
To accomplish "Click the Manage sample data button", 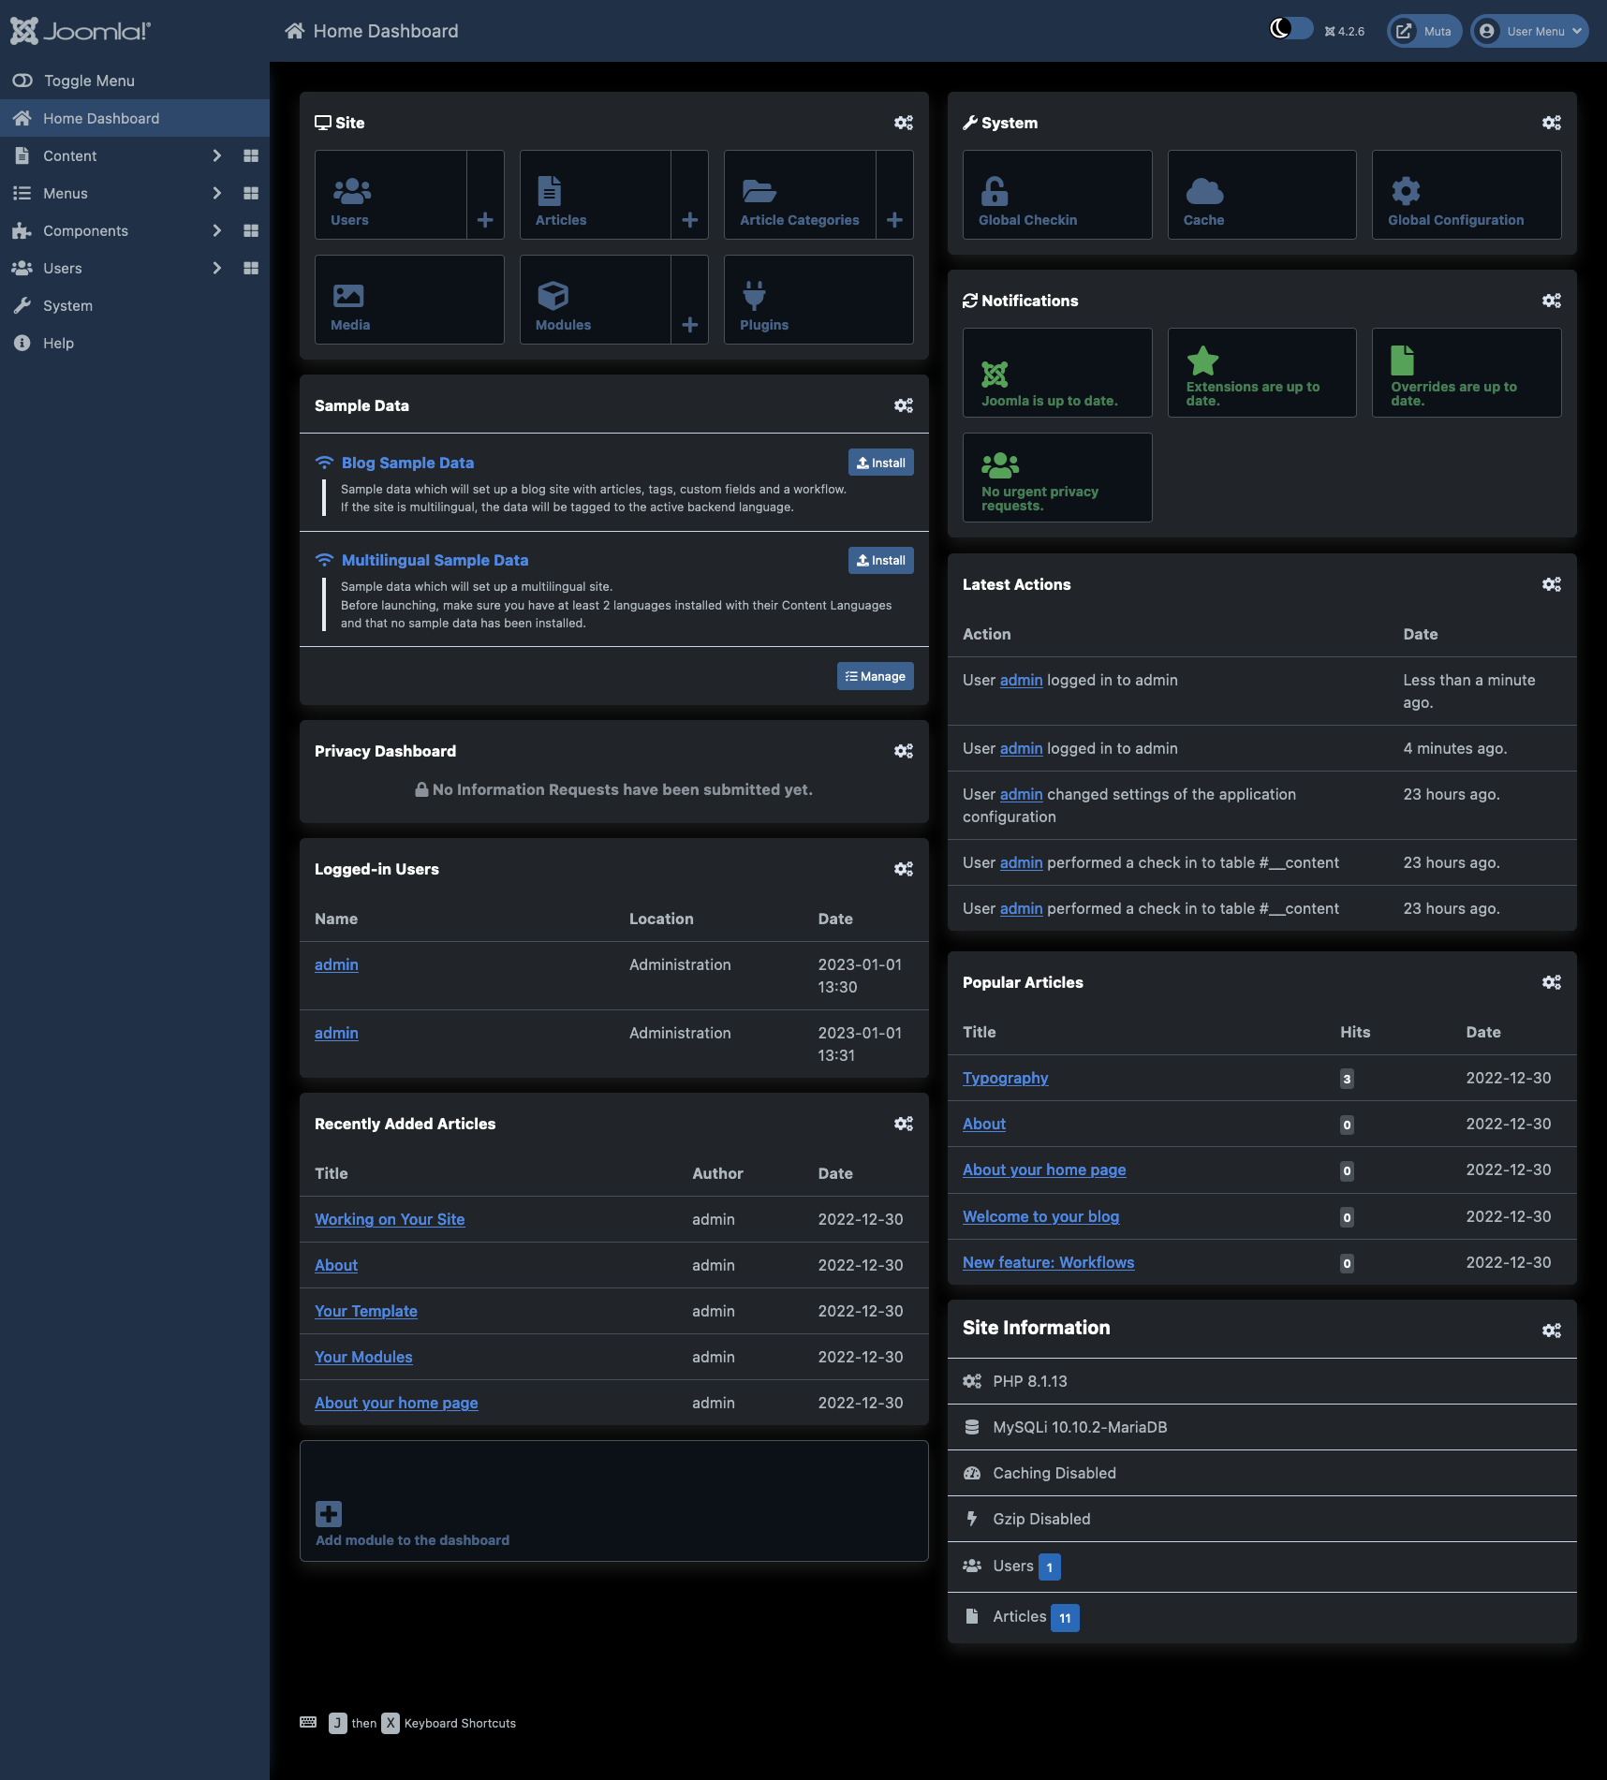I will pos(875,676).
